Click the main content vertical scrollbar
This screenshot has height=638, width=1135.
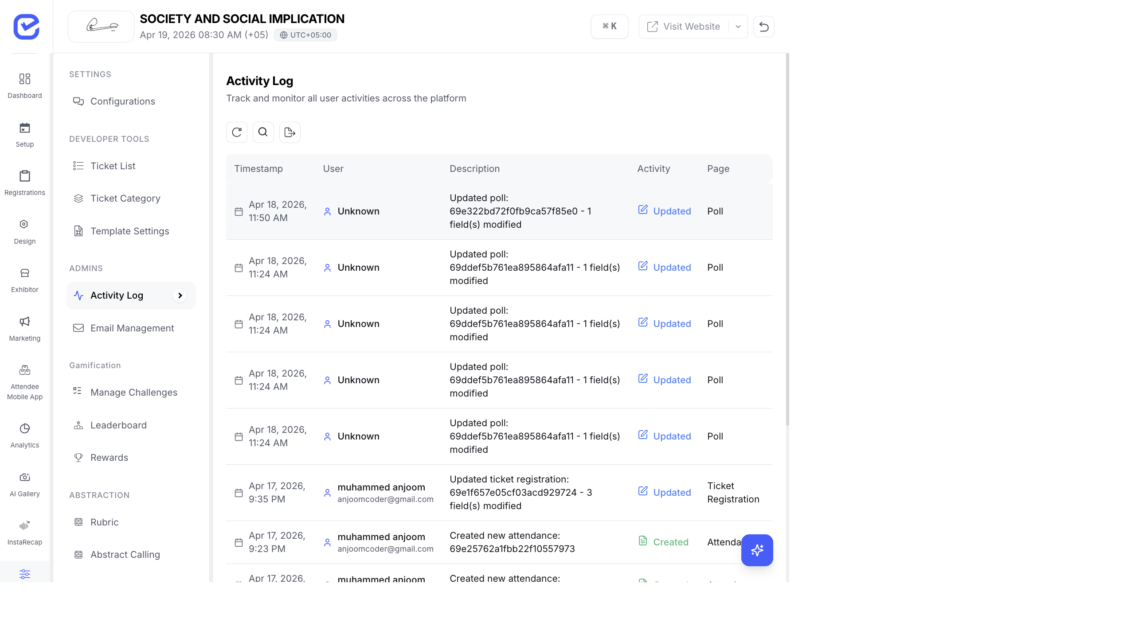point(787,239)
